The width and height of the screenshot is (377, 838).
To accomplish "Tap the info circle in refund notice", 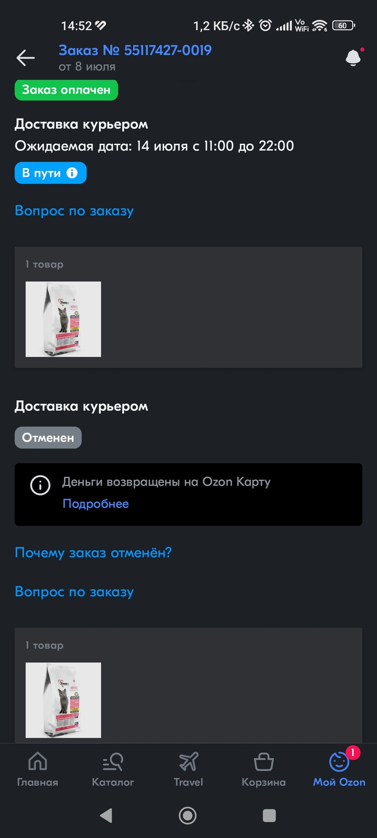I will pyautogui.click(x=40, y=485).
